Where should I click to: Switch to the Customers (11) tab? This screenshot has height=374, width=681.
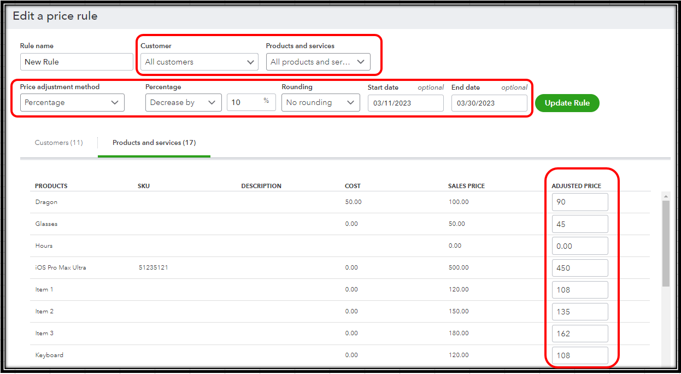(58, 143)
